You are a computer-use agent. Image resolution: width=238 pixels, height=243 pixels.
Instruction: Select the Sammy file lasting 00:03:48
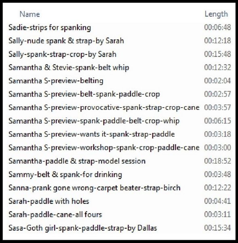(119, 174)
